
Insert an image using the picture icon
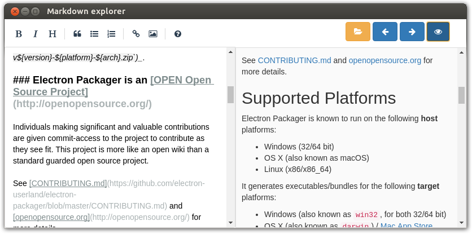tap(153, 34)
